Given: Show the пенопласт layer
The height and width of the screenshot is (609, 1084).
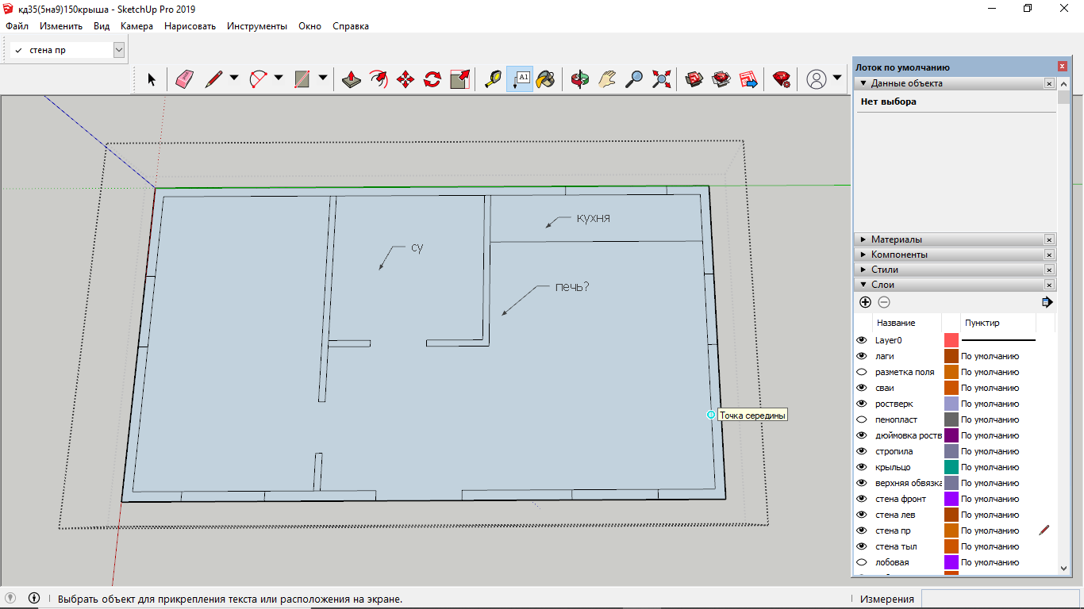Looking at the screenshot, I should 862,419.
